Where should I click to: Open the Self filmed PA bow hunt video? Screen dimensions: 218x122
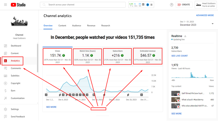[192, 93]
